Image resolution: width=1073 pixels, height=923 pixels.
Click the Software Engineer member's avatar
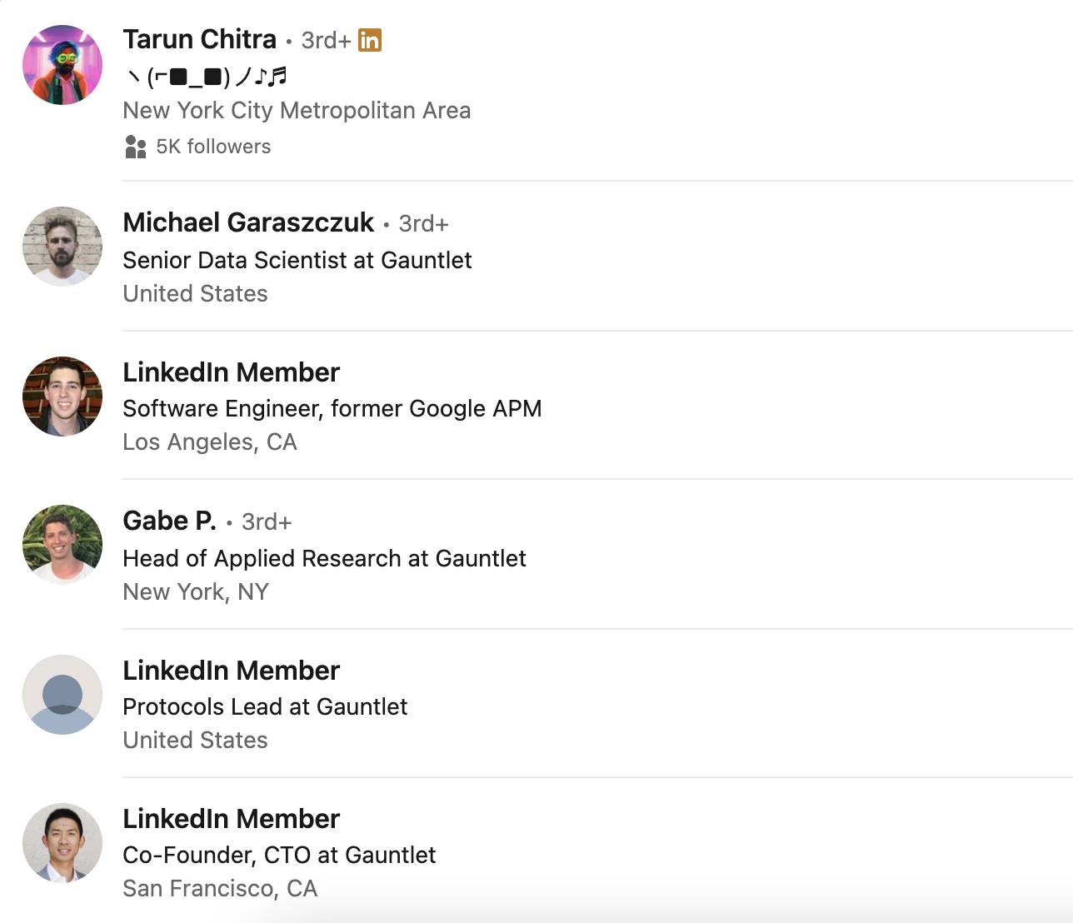(x=62, y=397)
